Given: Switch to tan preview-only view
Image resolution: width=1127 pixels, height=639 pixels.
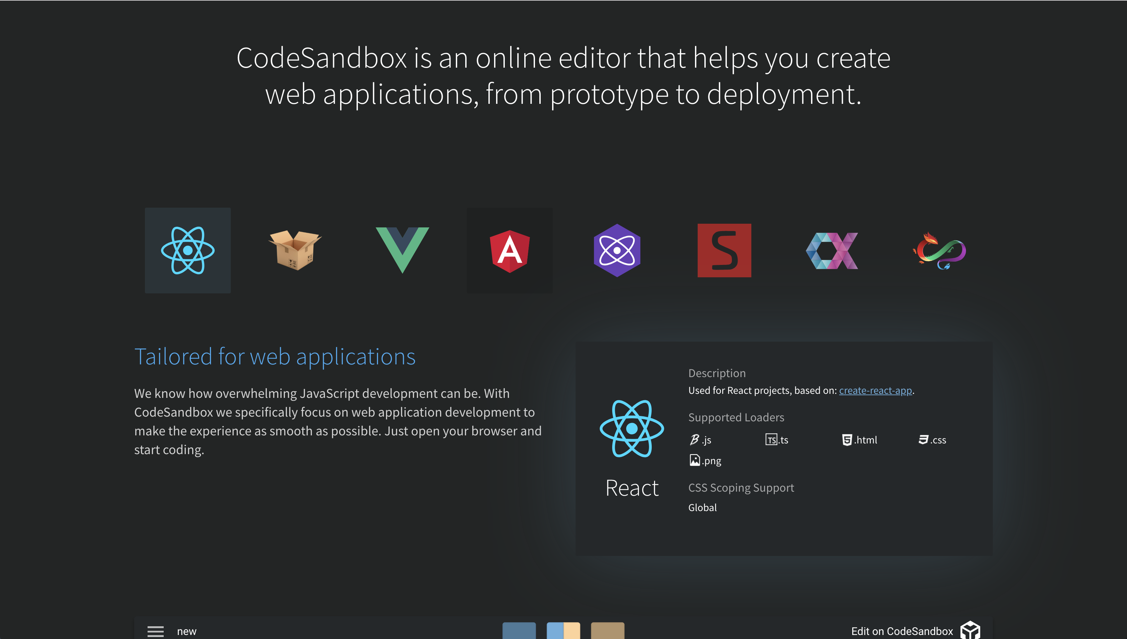Looking at the screenshot, I should click(607, 631).
